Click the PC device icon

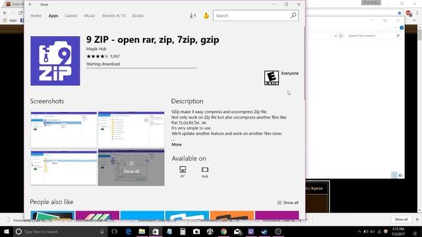click(183, 172)
